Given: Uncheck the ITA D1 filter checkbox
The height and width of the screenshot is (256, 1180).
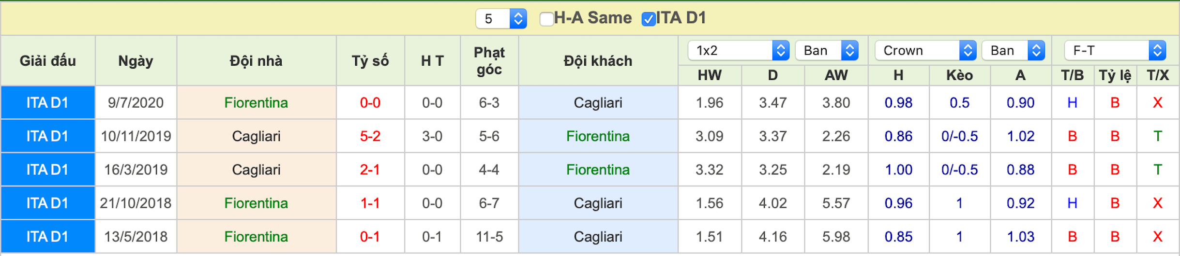Looking at the screenshot, I should click(648, 19).
